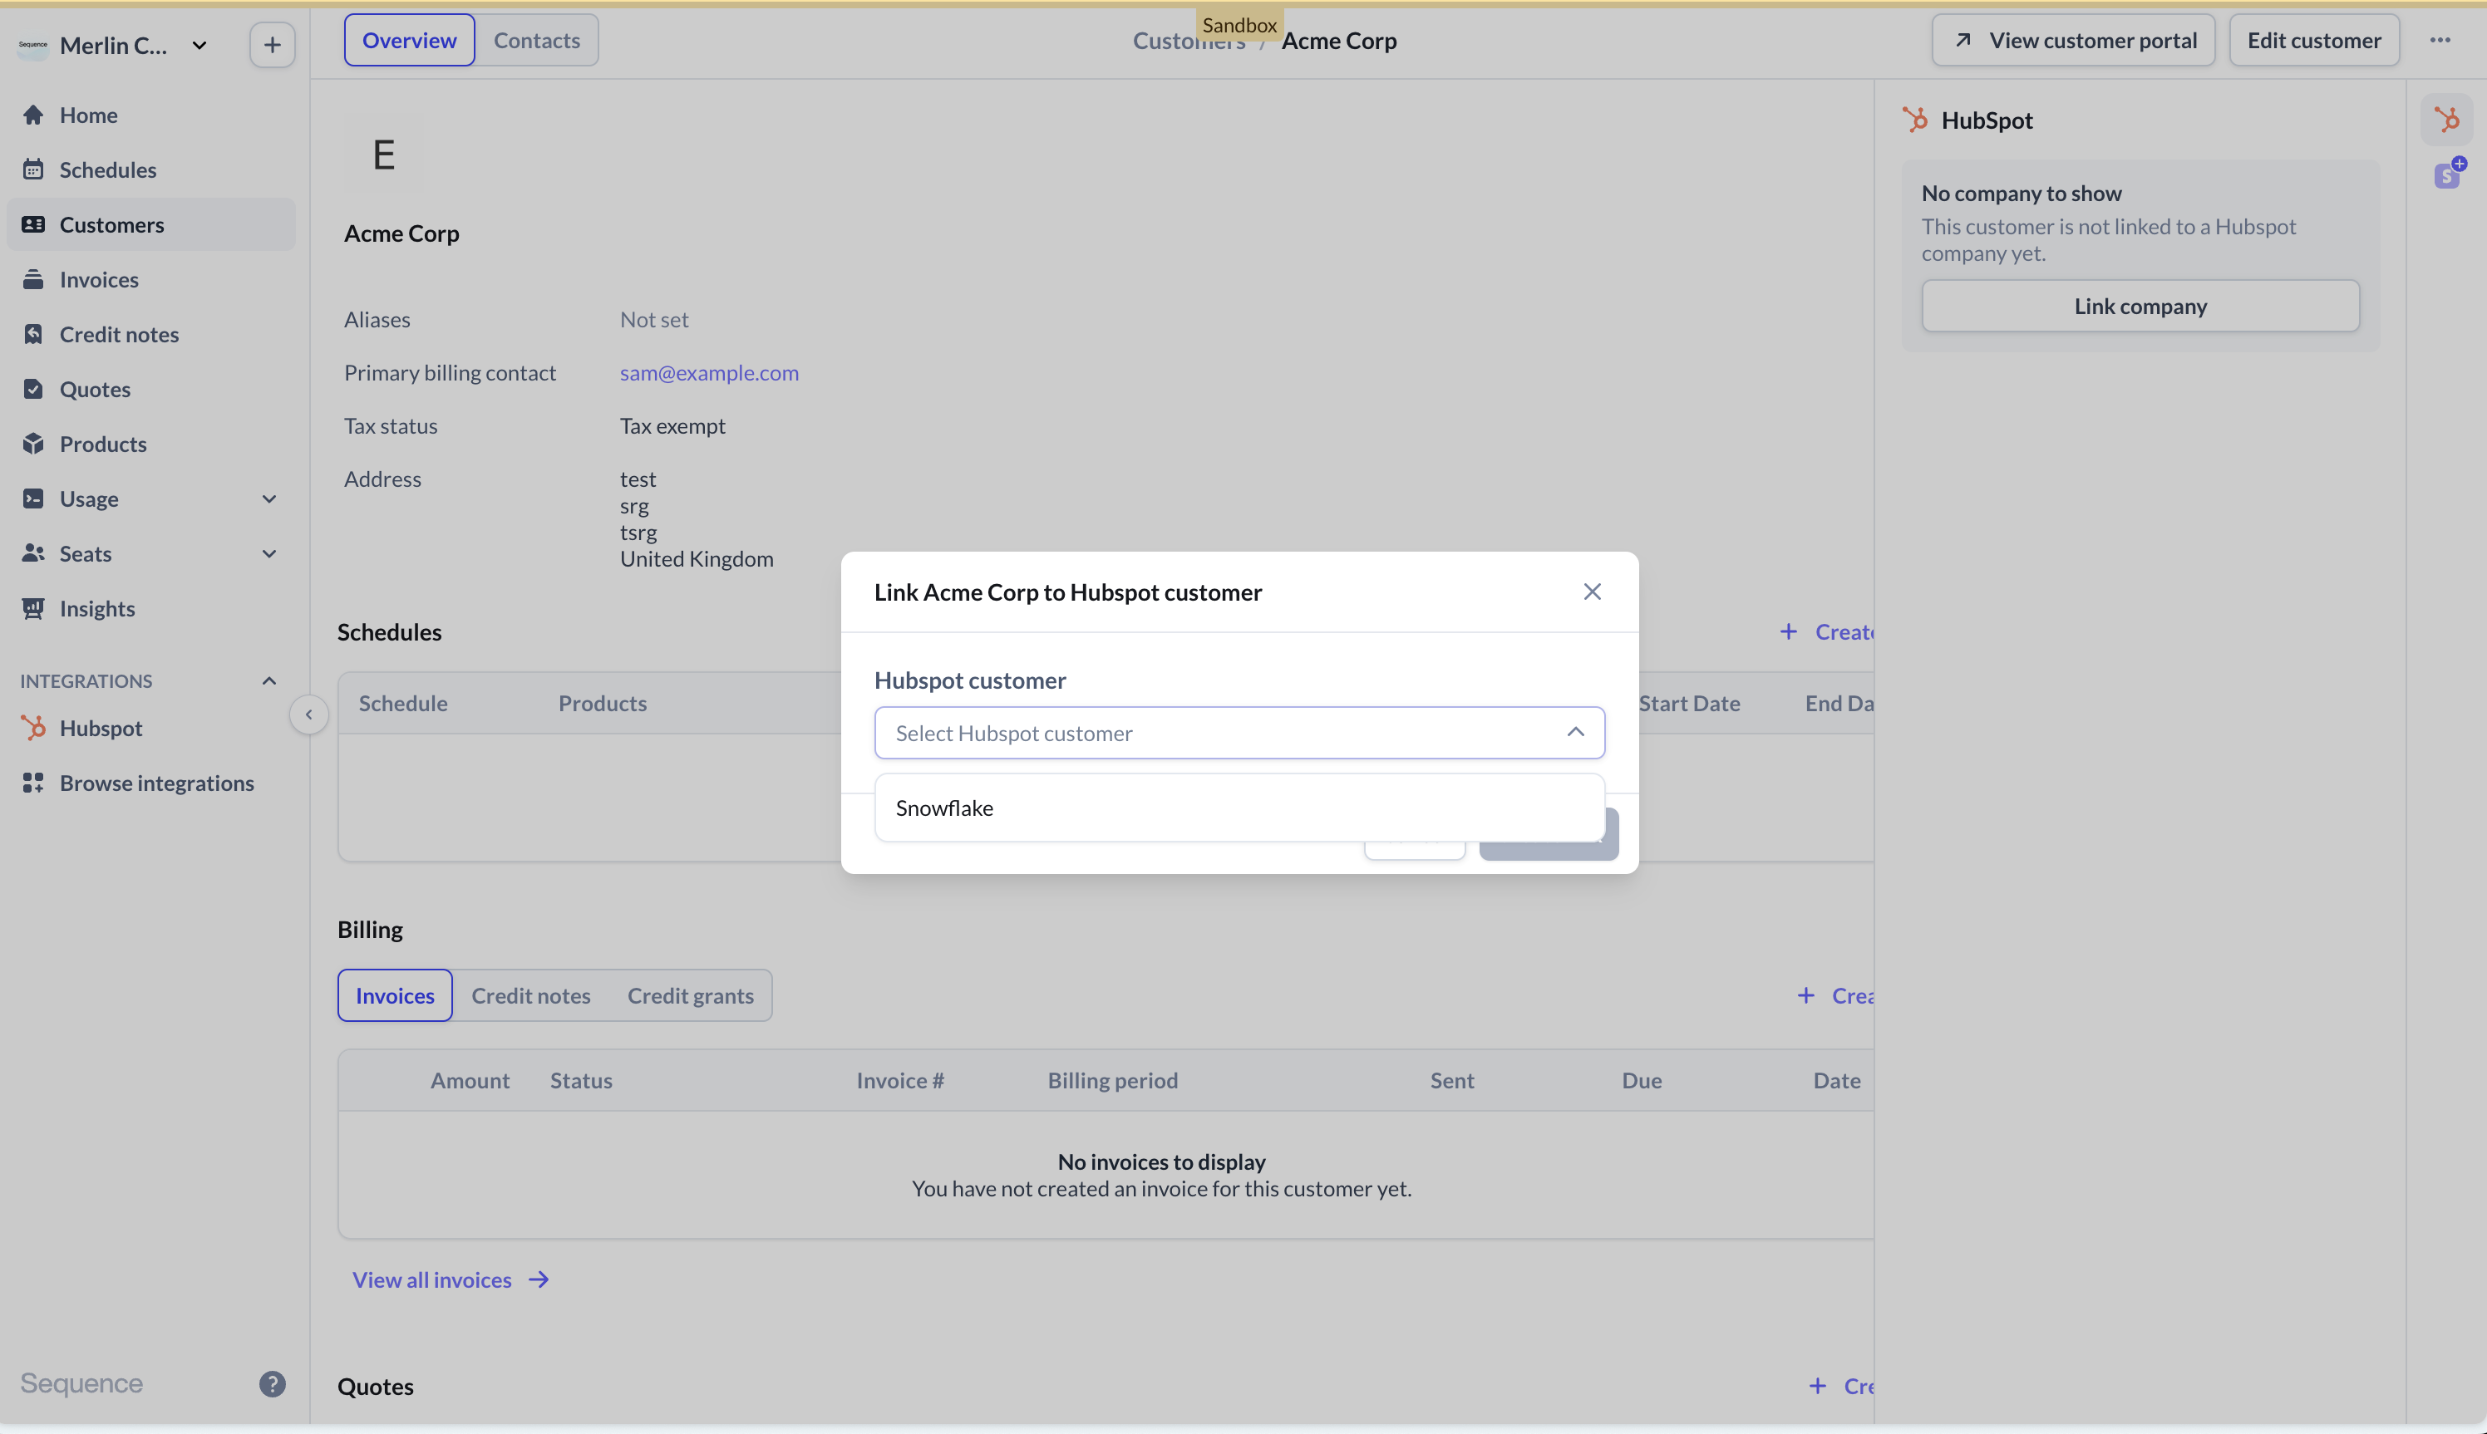Expand the Seats submenu chevron
The width and height of the screenshot is (2487, 1434).
tap(269, 554)
